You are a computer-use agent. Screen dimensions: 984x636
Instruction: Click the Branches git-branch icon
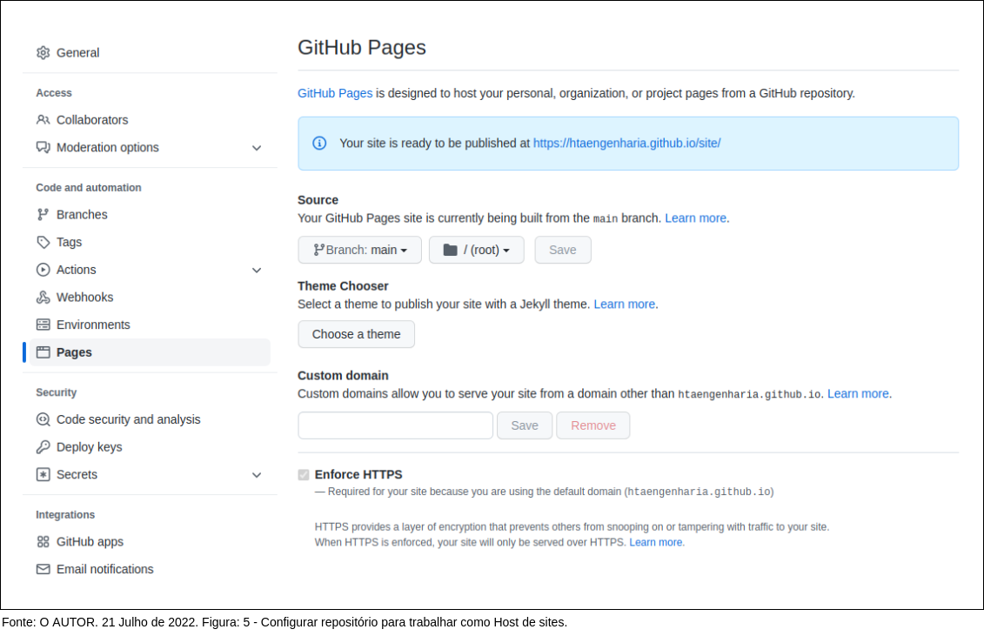pyautogui.click(x=43, y=215)
